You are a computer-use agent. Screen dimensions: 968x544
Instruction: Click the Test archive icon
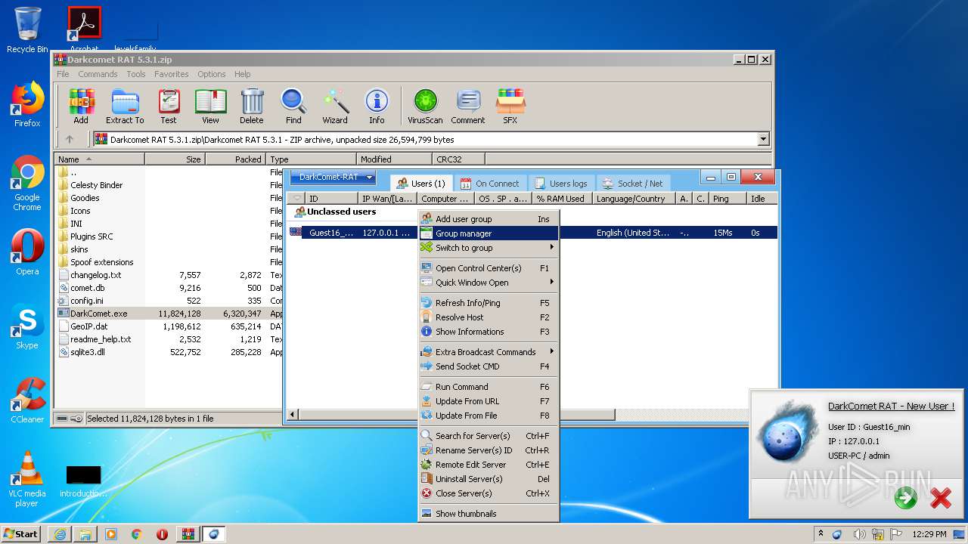[x=169, y=107]
